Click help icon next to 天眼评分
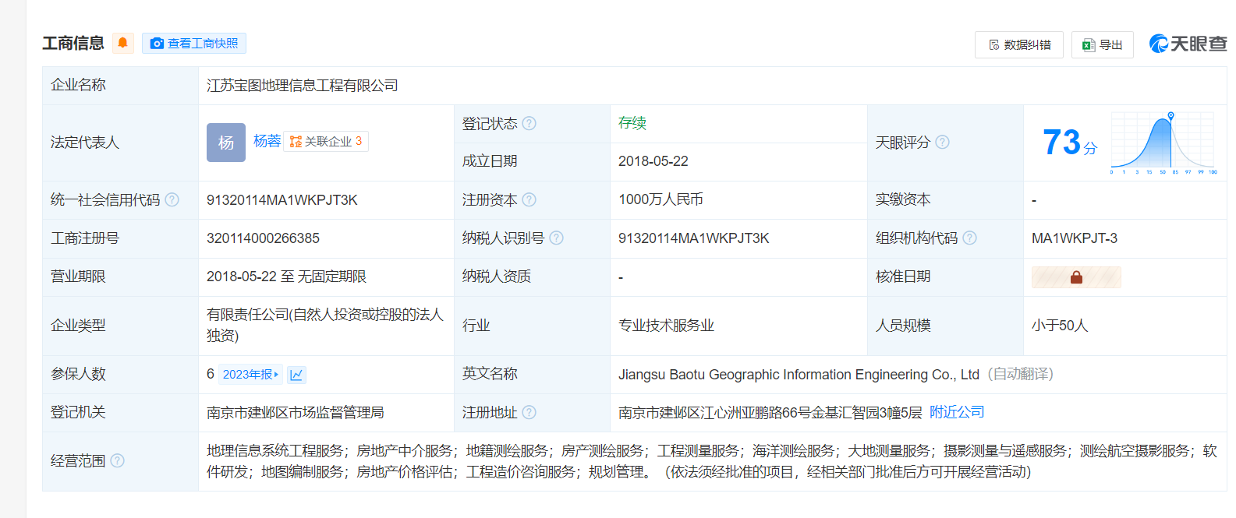Image resolution: width=1236 pixels, height=518 pixels. coord(942,142)
